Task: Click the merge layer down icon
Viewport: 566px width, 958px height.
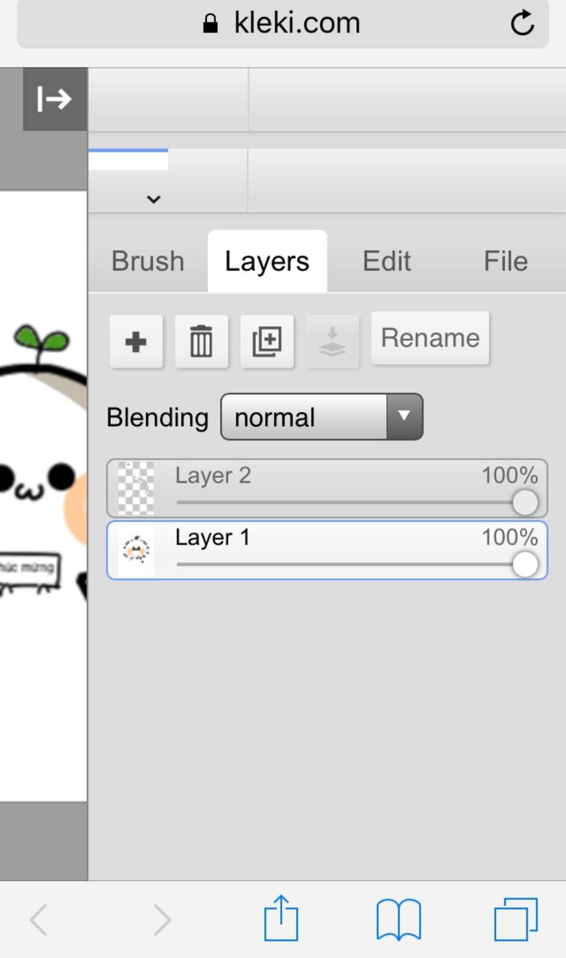Action: 332,342
